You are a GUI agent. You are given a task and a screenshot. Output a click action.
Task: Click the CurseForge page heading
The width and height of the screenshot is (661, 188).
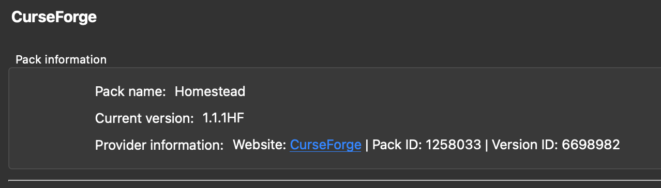click(54, 17)
